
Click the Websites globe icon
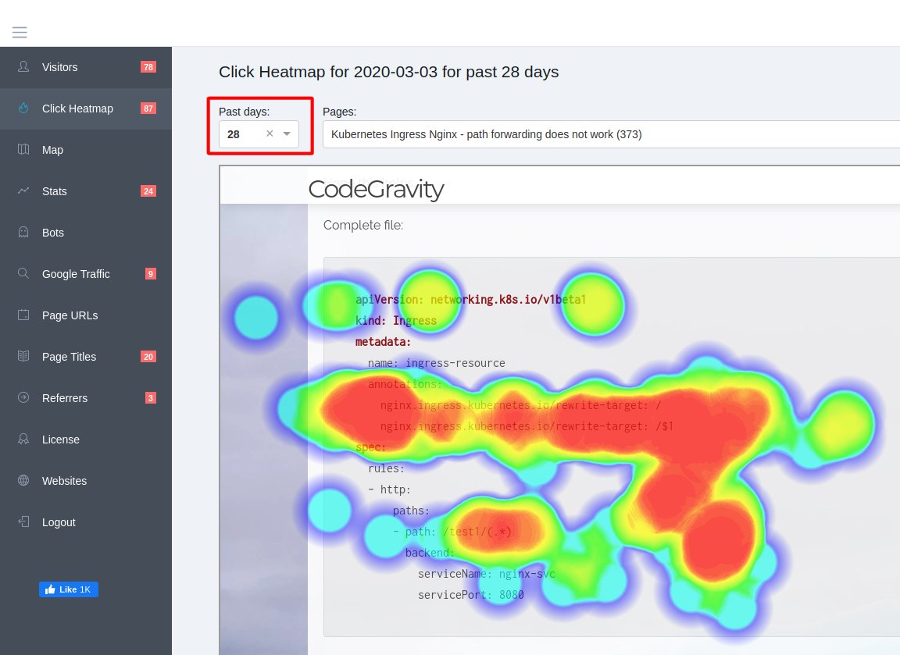[x=23, y=480]
